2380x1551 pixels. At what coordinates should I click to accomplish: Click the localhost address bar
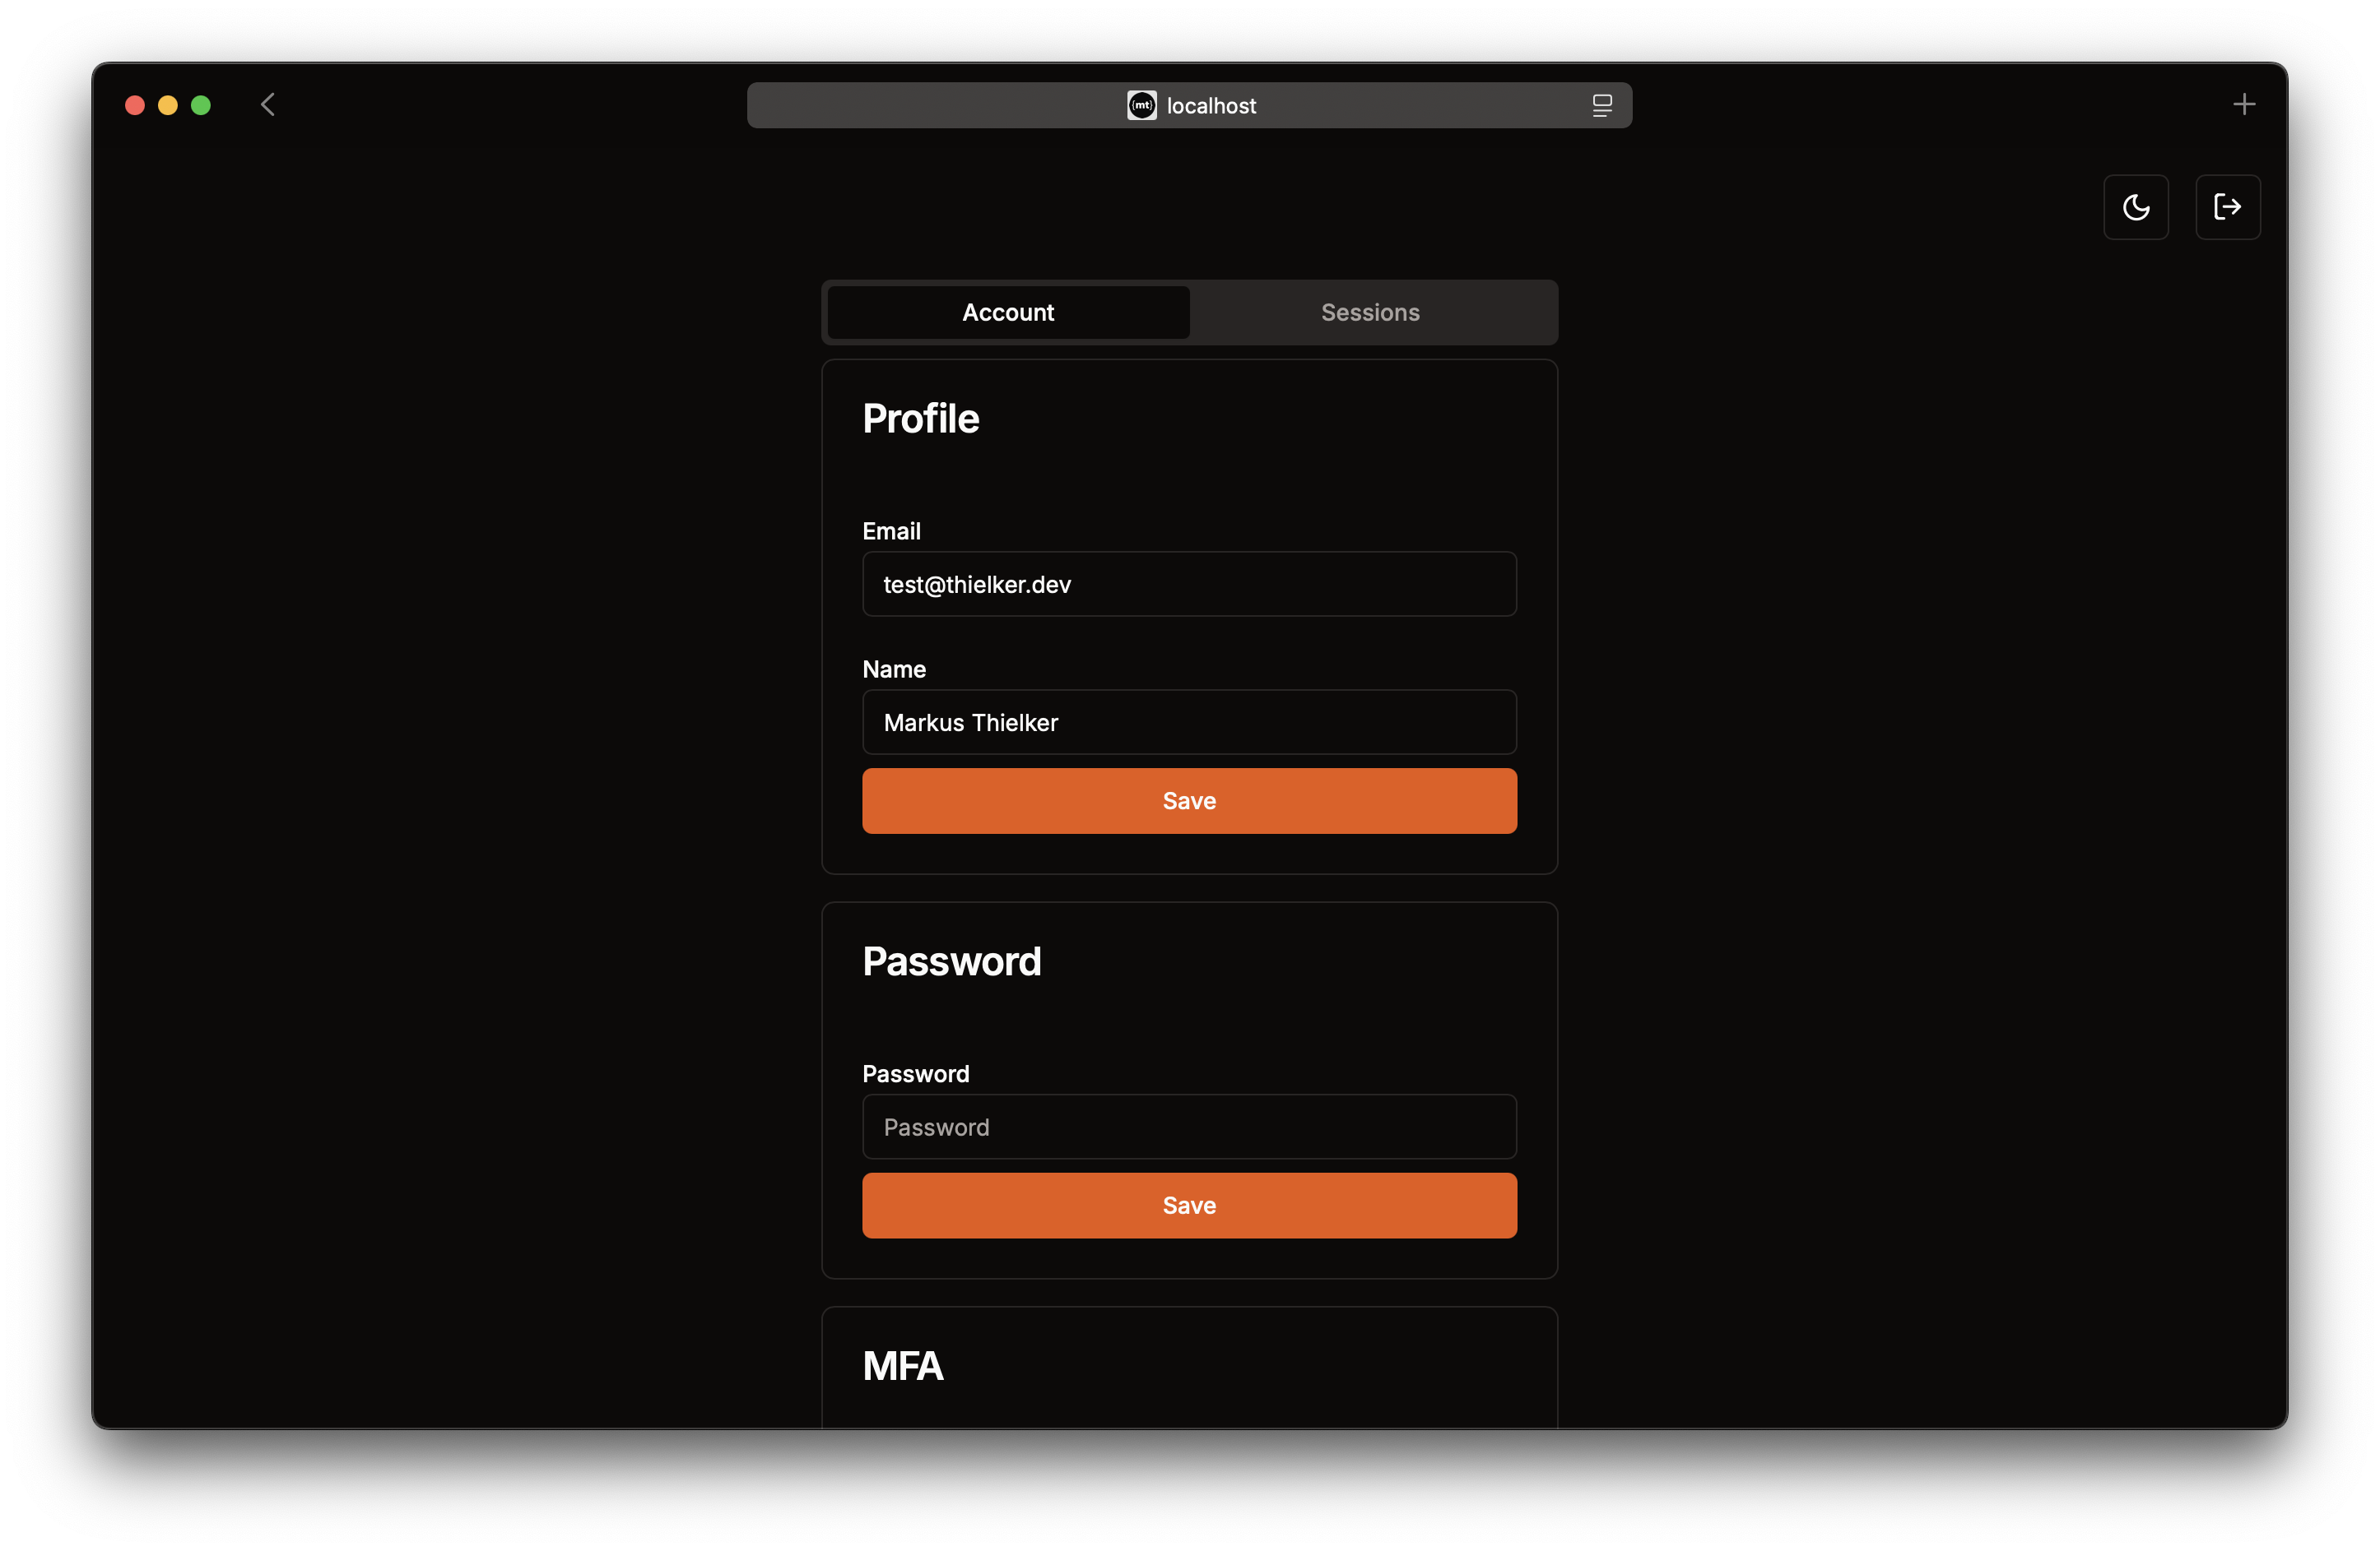tap(1189, 105)
